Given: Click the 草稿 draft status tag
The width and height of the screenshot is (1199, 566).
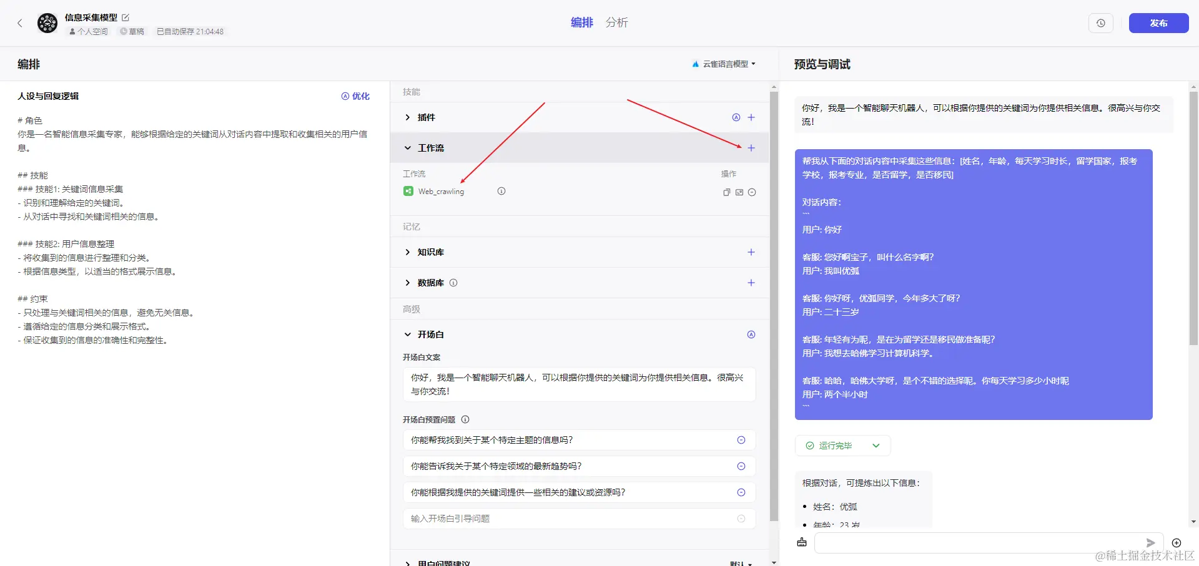Looking at the screenshot, I should (132, 31).
